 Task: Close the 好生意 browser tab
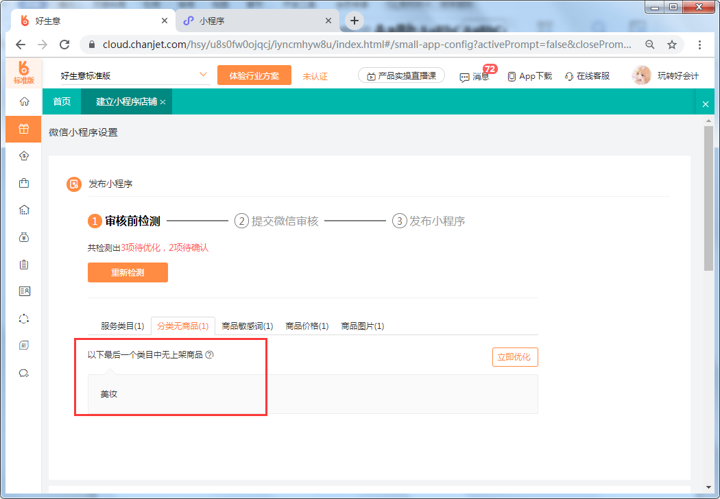click(x=165, y=21)
